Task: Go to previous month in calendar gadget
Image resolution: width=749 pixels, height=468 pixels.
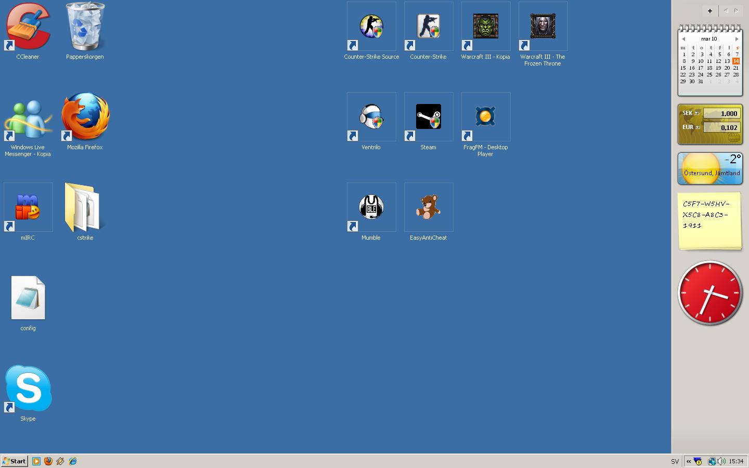Action: tap(683, 39)
